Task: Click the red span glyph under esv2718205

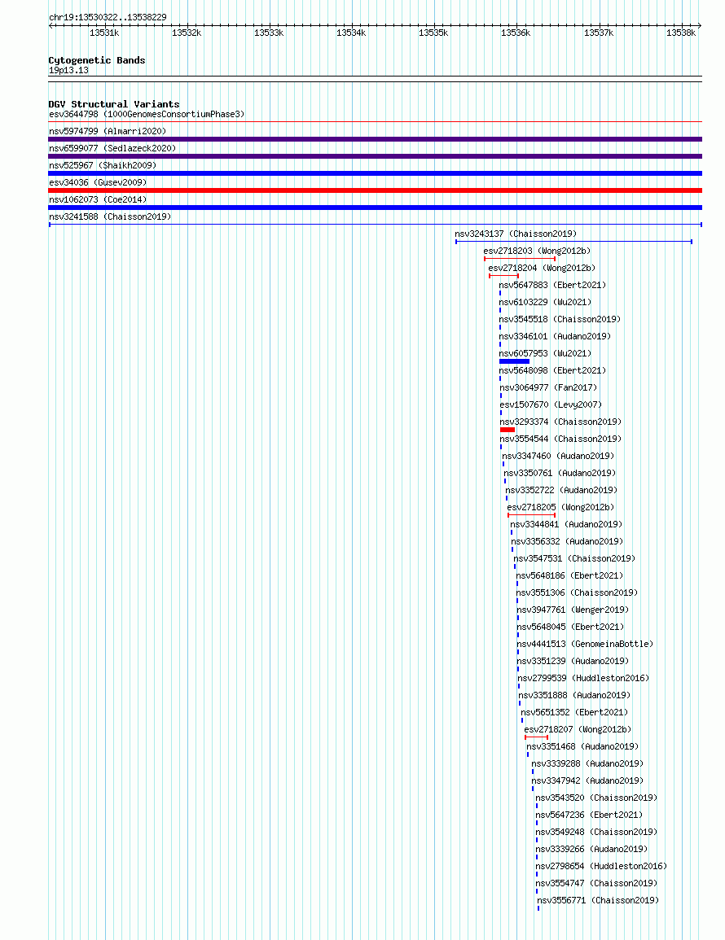Action: 531,515
